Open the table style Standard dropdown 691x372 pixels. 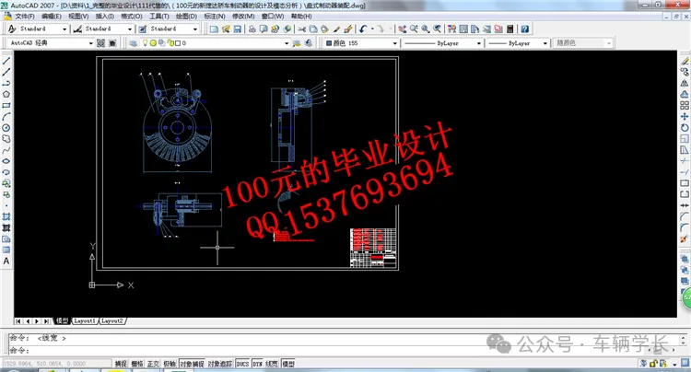click(x=194, y=29)
